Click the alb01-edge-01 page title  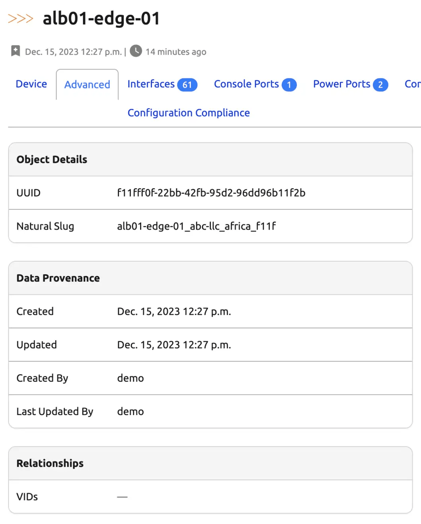101,19
